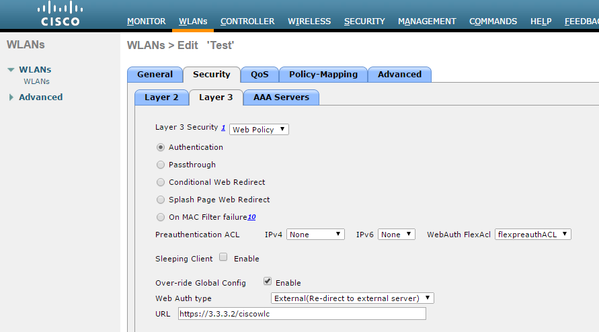Screen dimensions: 599x332
Task: Open the IPv6 Preauthentication ACL dropdown
Action: (396, 234)
